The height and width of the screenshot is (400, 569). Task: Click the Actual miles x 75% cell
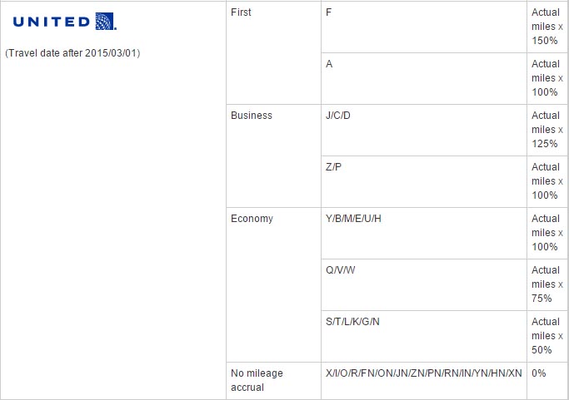[x=547, y=284]
